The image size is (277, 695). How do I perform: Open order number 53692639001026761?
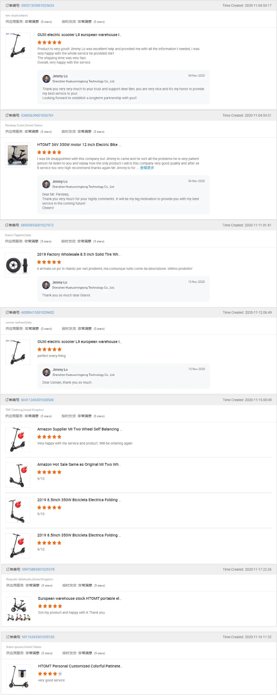click(x=37, y=115)
